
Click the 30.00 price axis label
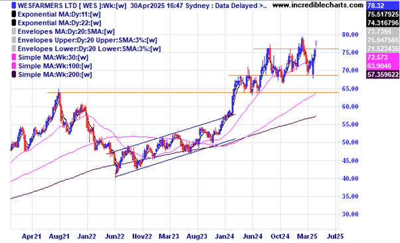click(x=350, y=214)
